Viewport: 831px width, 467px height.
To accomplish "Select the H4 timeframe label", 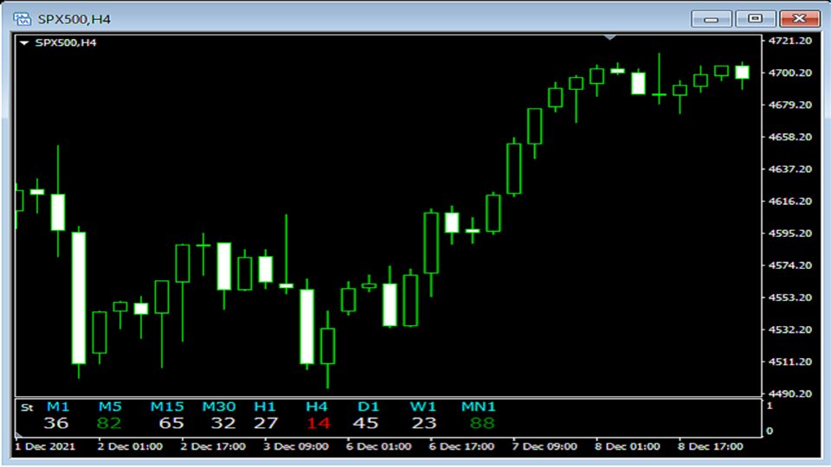I will [317, 406].
